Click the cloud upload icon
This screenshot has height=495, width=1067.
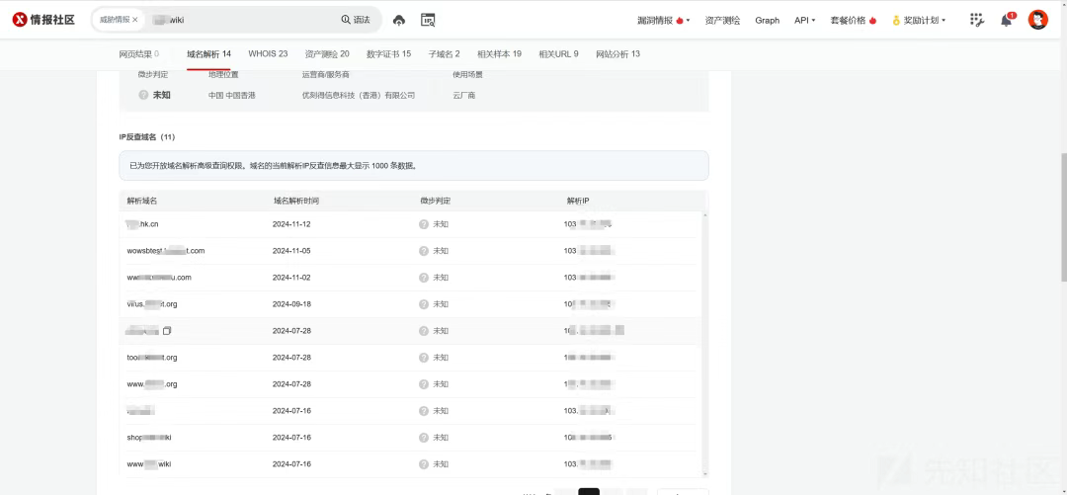tap(399, 21)
